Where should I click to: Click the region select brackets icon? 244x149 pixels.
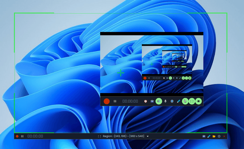[99, 136]
